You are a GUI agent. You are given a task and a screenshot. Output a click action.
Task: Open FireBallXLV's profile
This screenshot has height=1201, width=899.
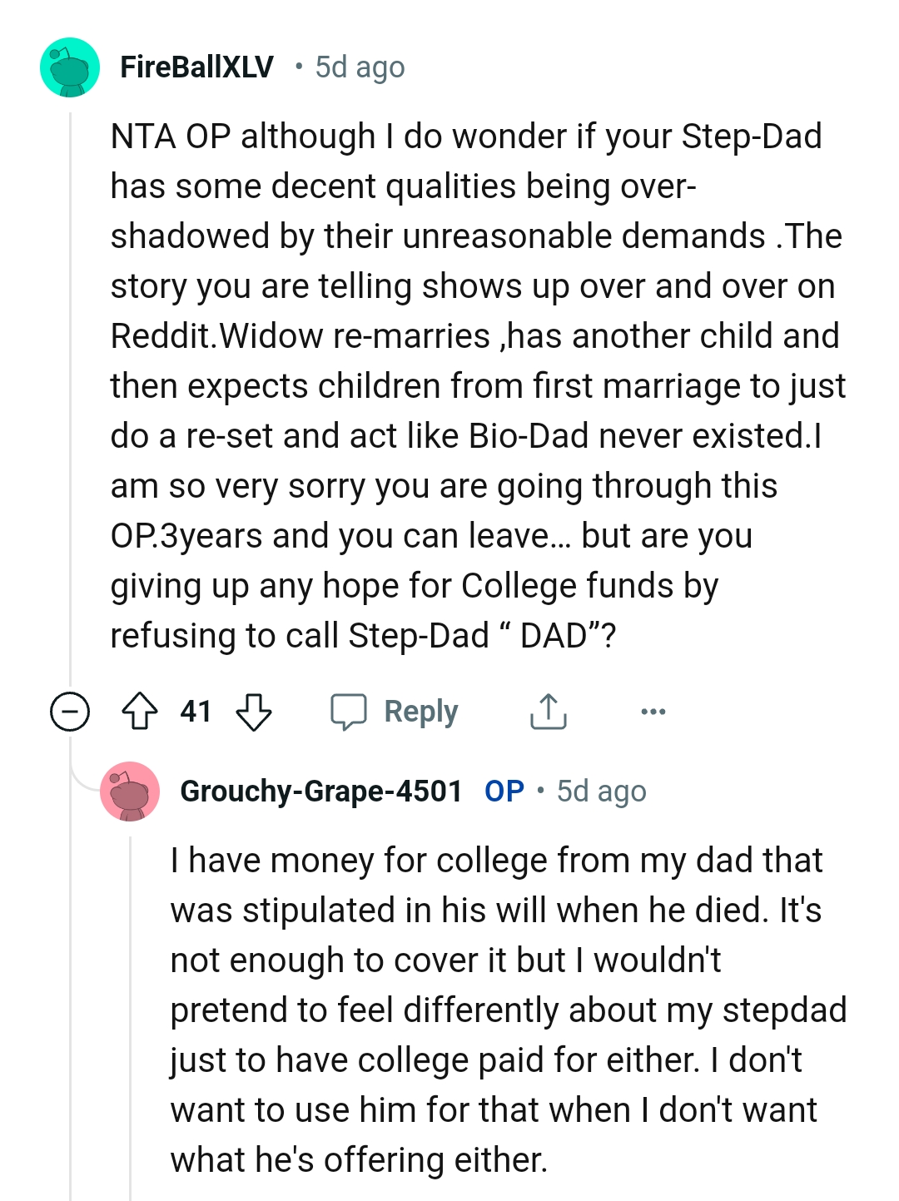(x=196, y=67)
